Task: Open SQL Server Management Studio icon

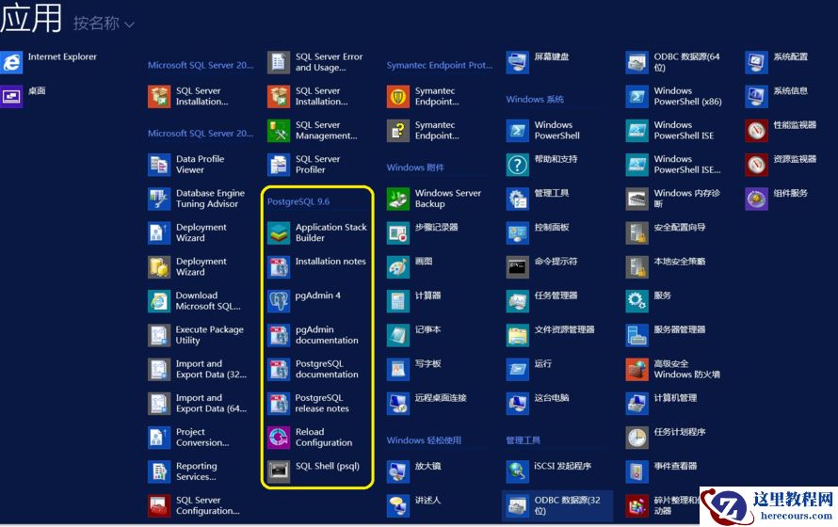Action: tap(279, 131)
